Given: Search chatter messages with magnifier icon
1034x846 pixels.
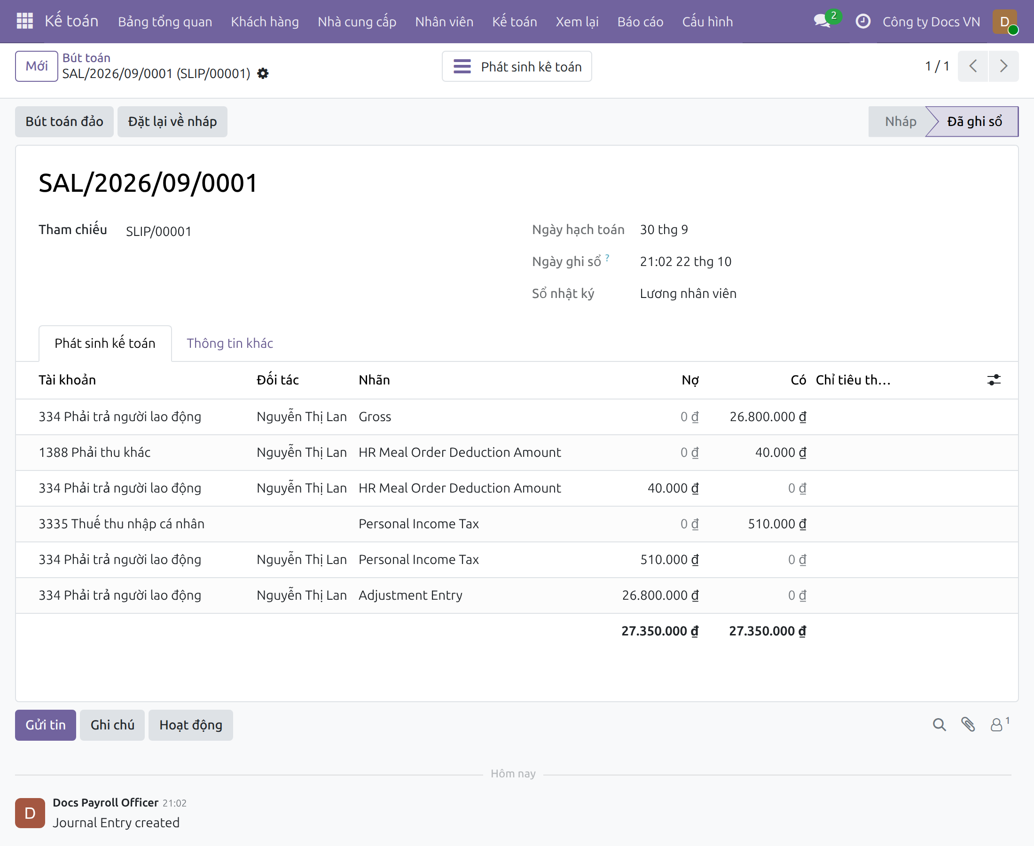Looking at the screenshot, I should [939, 725].
